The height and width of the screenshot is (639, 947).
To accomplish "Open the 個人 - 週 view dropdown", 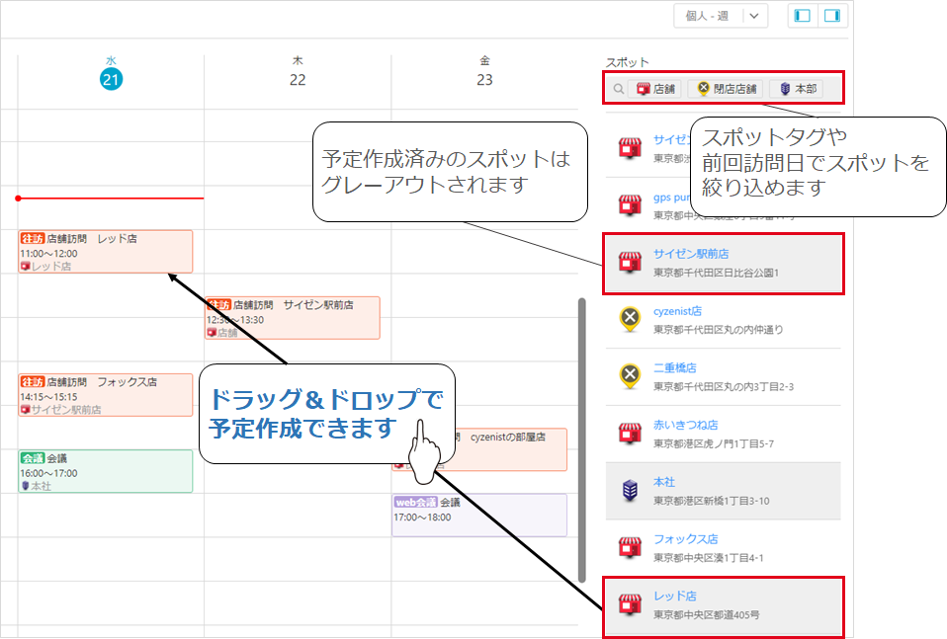I will pyautogui.click(x=721, y=16).
